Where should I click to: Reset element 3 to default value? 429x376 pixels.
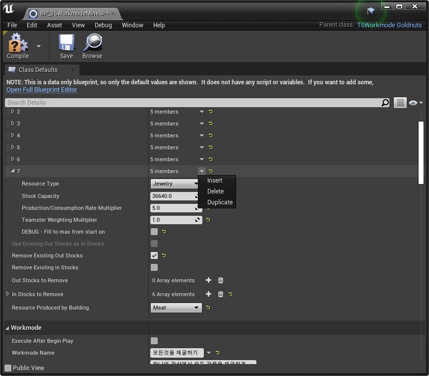tap(210, 124)
